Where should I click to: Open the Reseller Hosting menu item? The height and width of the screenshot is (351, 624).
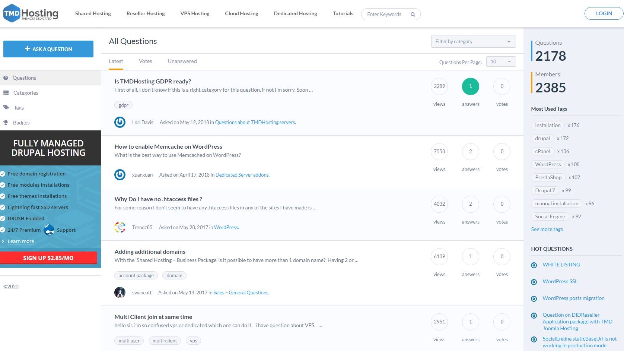146,13
